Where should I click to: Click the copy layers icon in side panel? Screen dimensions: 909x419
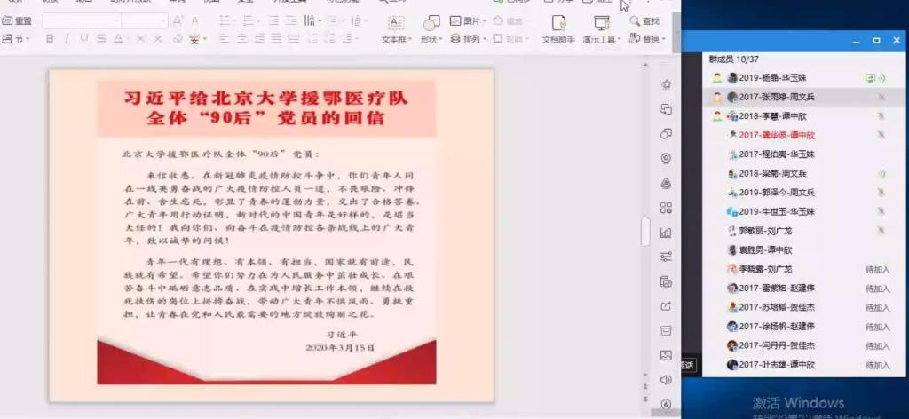point(666,109)
